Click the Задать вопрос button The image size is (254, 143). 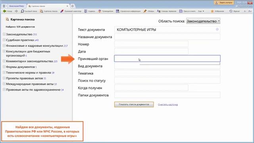pyautogui.click(x=224, y=3)
